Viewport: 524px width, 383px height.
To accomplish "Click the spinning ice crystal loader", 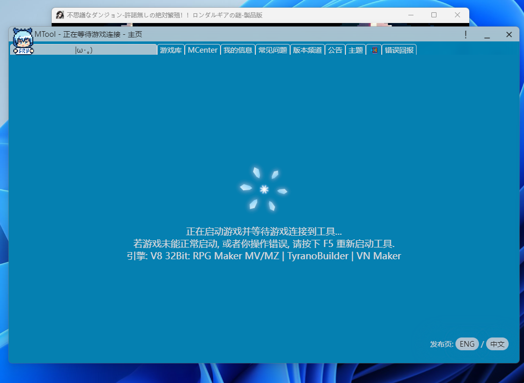I will pos(264,189).
